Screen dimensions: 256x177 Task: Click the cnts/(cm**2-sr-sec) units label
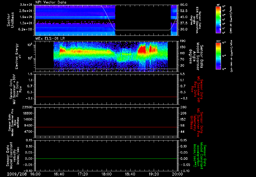click(x=231, y=20)
